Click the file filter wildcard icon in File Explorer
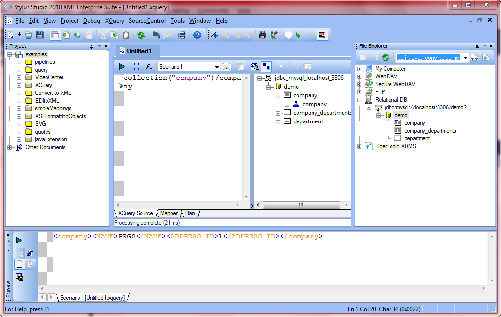The height and width of the screenshot is (317, 501). click(x=474, y=58)
